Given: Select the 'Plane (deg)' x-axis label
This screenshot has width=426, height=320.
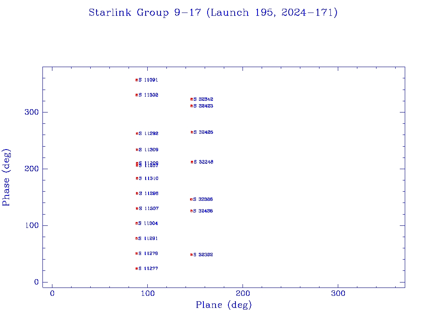Looking at the screenshot, I should pos(224,305).
